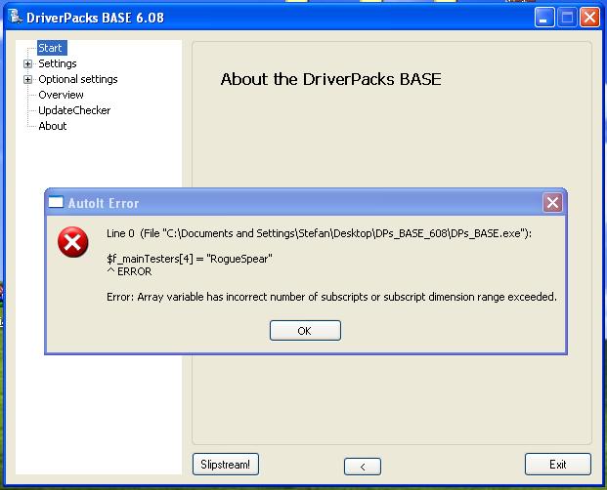Click the Exit button
607x490 pixels.
click(558, 465)
